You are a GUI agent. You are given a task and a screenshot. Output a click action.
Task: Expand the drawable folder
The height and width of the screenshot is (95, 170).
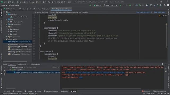[x=8, y=29]
